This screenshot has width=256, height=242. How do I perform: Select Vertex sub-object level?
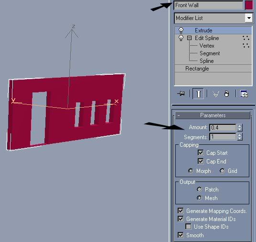(207, 46)
